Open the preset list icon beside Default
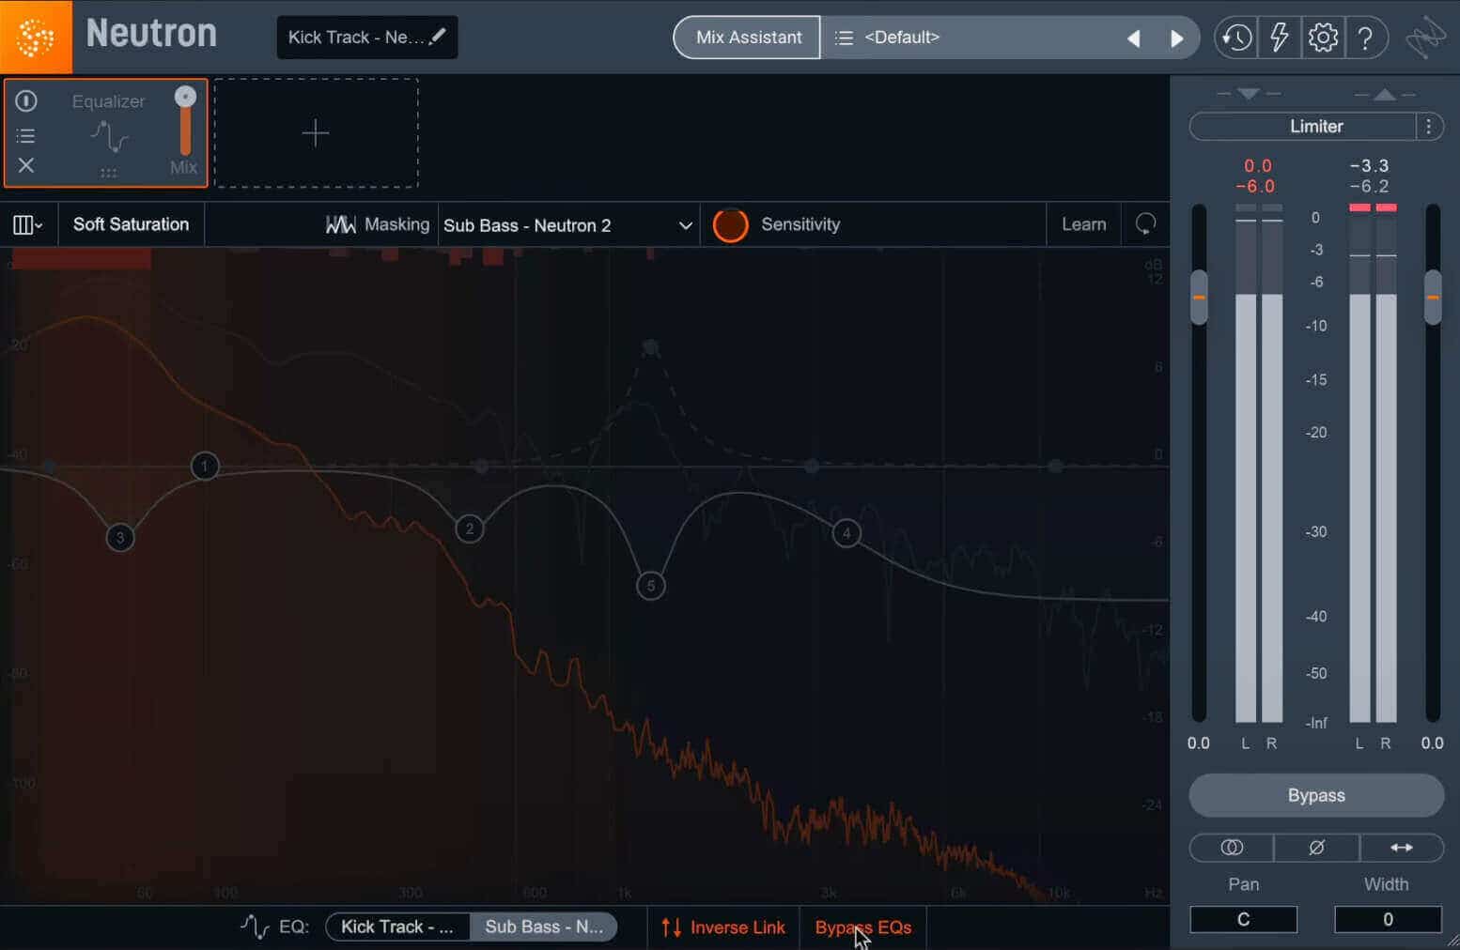1460x950 pixels. pyautogui.click(x=844, y=38)
